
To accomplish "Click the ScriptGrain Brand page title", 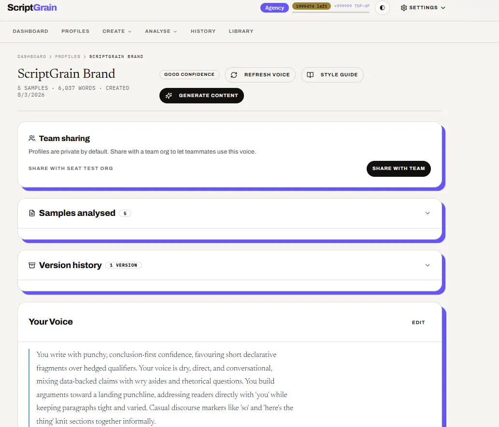I will pos(66,74).
